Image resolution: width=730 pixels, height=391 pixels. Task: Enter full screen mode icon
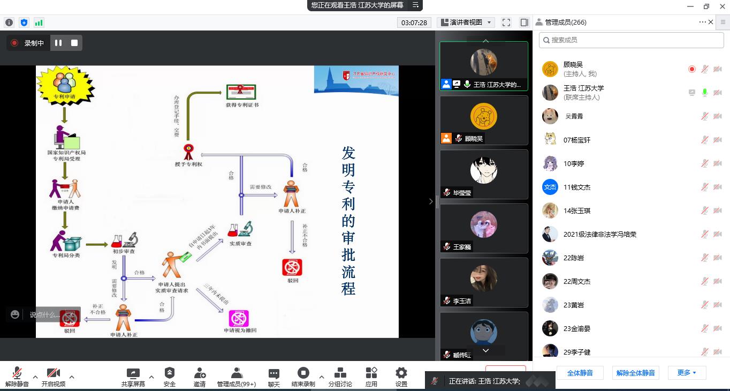[x=506, y=22]
